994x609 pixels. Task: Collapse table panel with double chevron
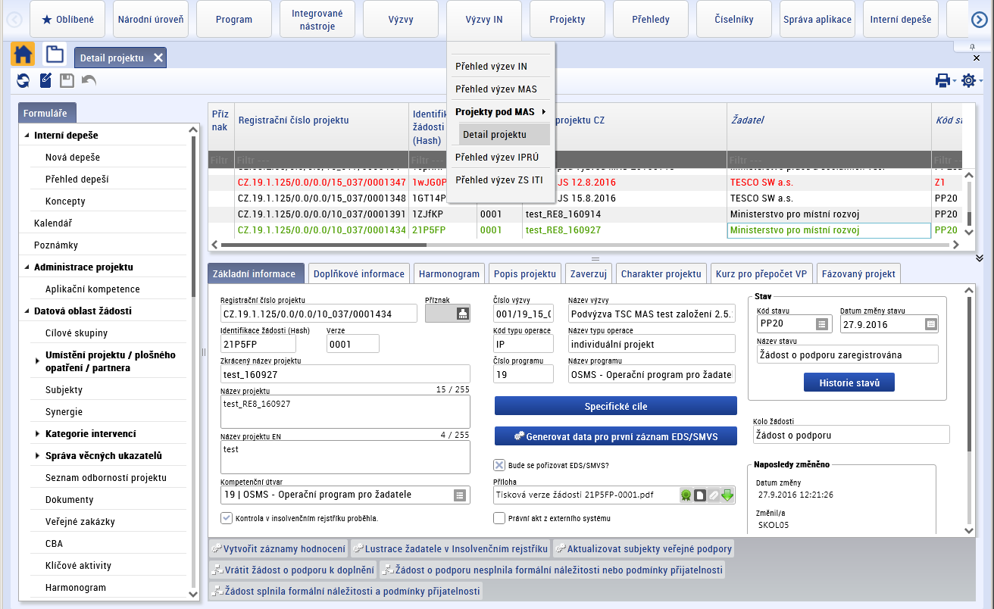point(980,258)
